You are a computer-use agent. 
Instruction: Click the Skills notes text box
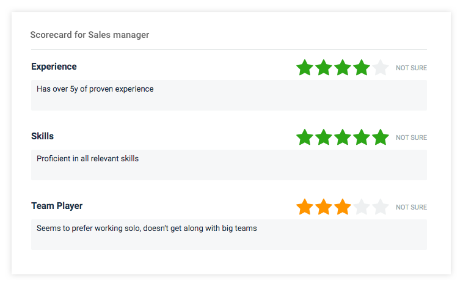[x=229, y=165]
